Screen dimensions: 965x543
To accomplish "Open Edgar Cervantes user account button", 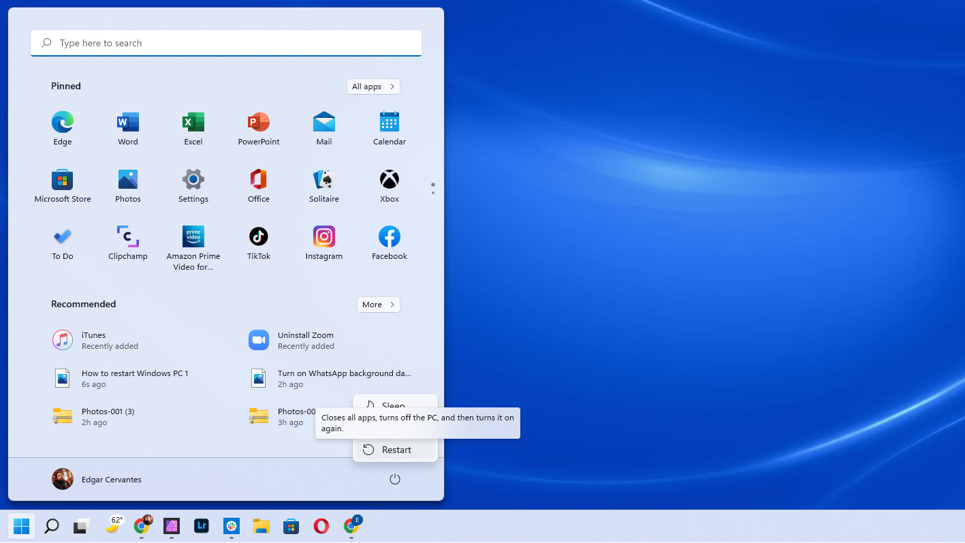I will tap(97, 480).
